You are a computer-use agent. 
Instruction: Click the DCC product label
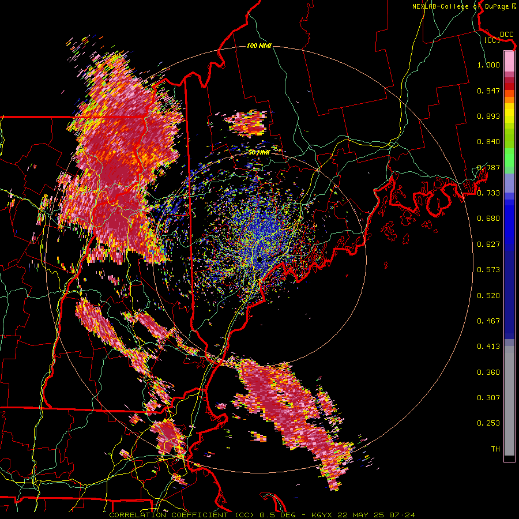(507, 35)
